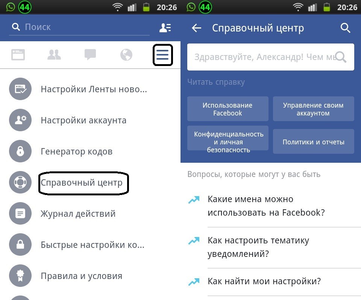The image size is (361, 300).
Task: Go back with the arrow in Справочный центр
Action: (x=196, y=28)
